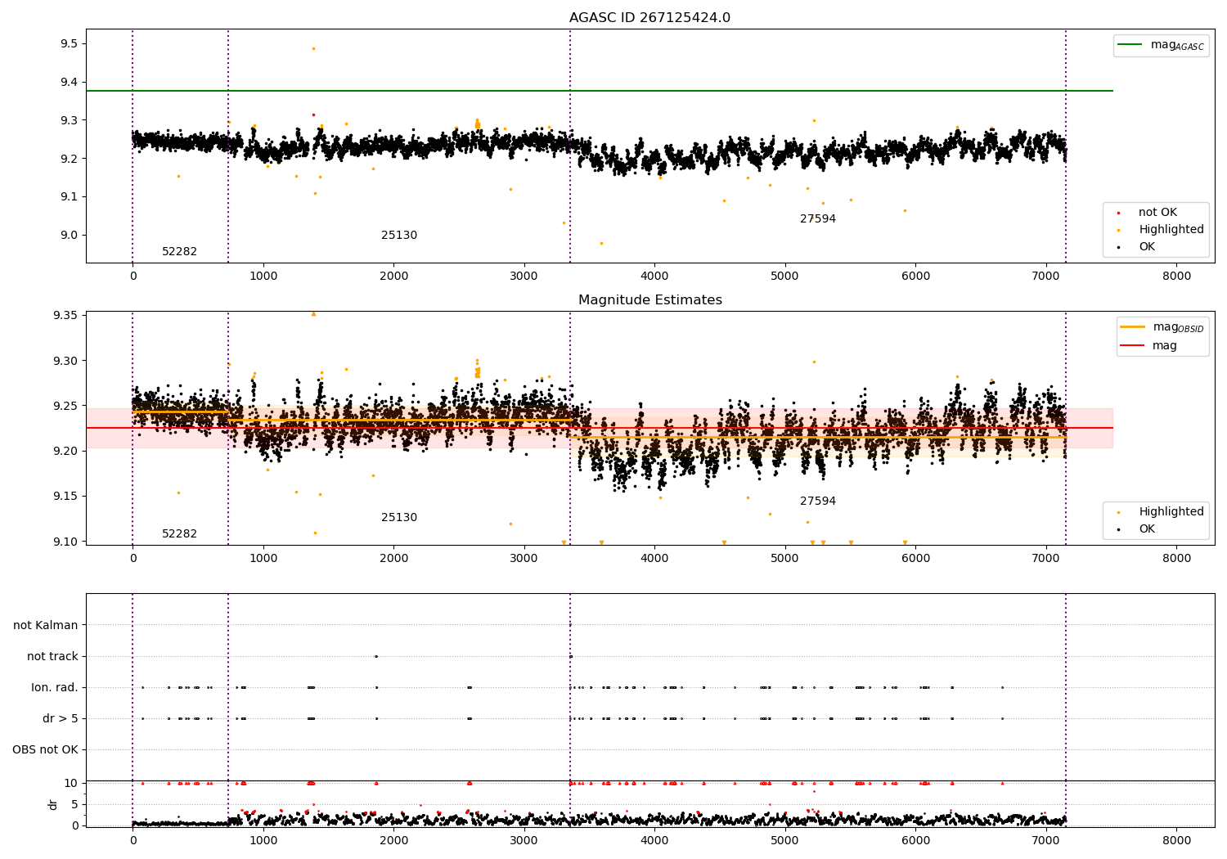Click the 9.10 y-tick in middle plot
The height and width of the screenshot is (859, 1227).
(x=65, y=542)
